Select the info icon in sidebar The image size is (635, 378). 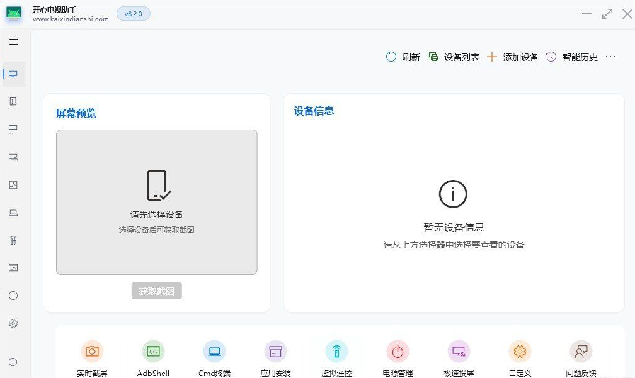[x=13, y=362]
